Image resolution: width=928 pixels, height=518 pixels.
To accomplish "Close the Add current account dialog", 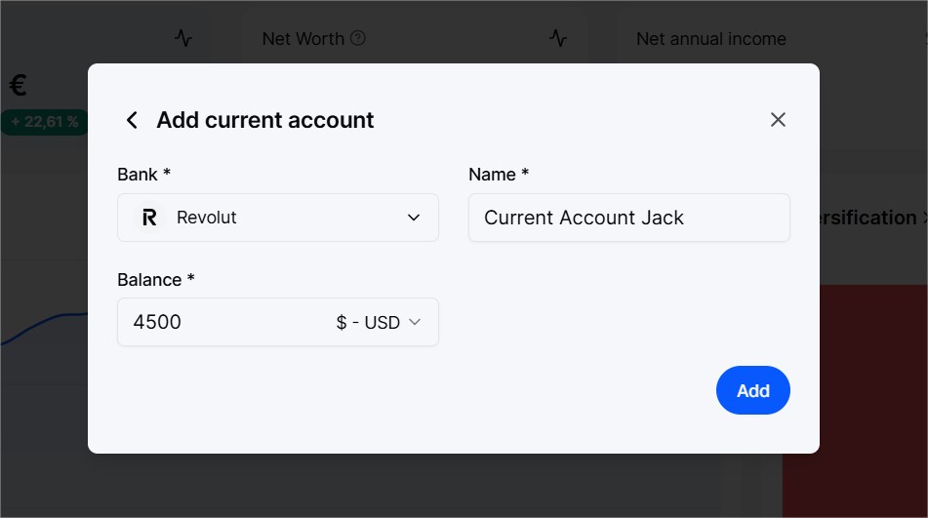I will point(778,119).
